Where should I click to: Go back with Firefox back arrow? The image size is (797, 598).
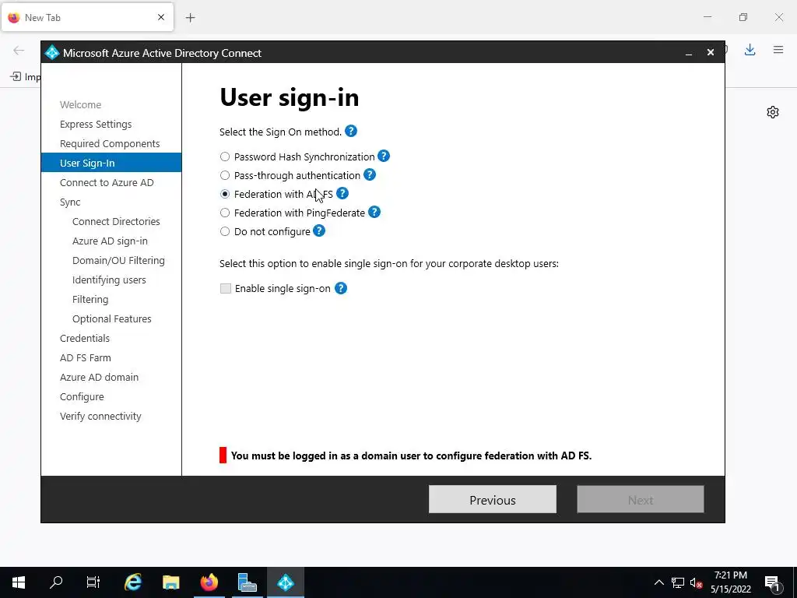click(x=19, y=50)
